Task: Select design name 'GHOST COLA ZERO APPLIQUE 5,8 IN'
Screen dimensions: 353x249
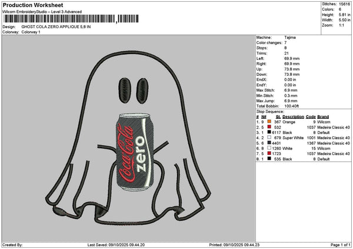Action: coord(56,27)
